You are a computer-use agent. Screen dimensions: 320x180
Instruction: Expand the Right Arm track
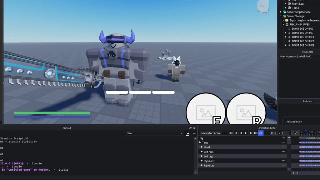[x=202, y=161]
